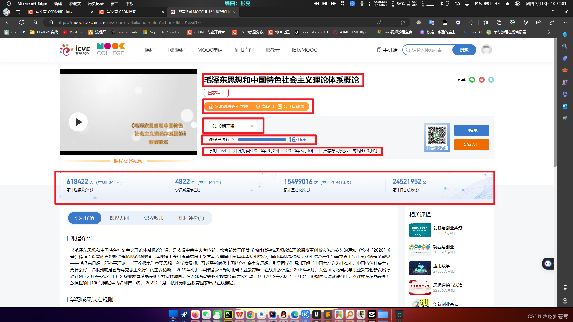Share course via Weibo icon
This screenshot has width=573, height=322.
482,80
